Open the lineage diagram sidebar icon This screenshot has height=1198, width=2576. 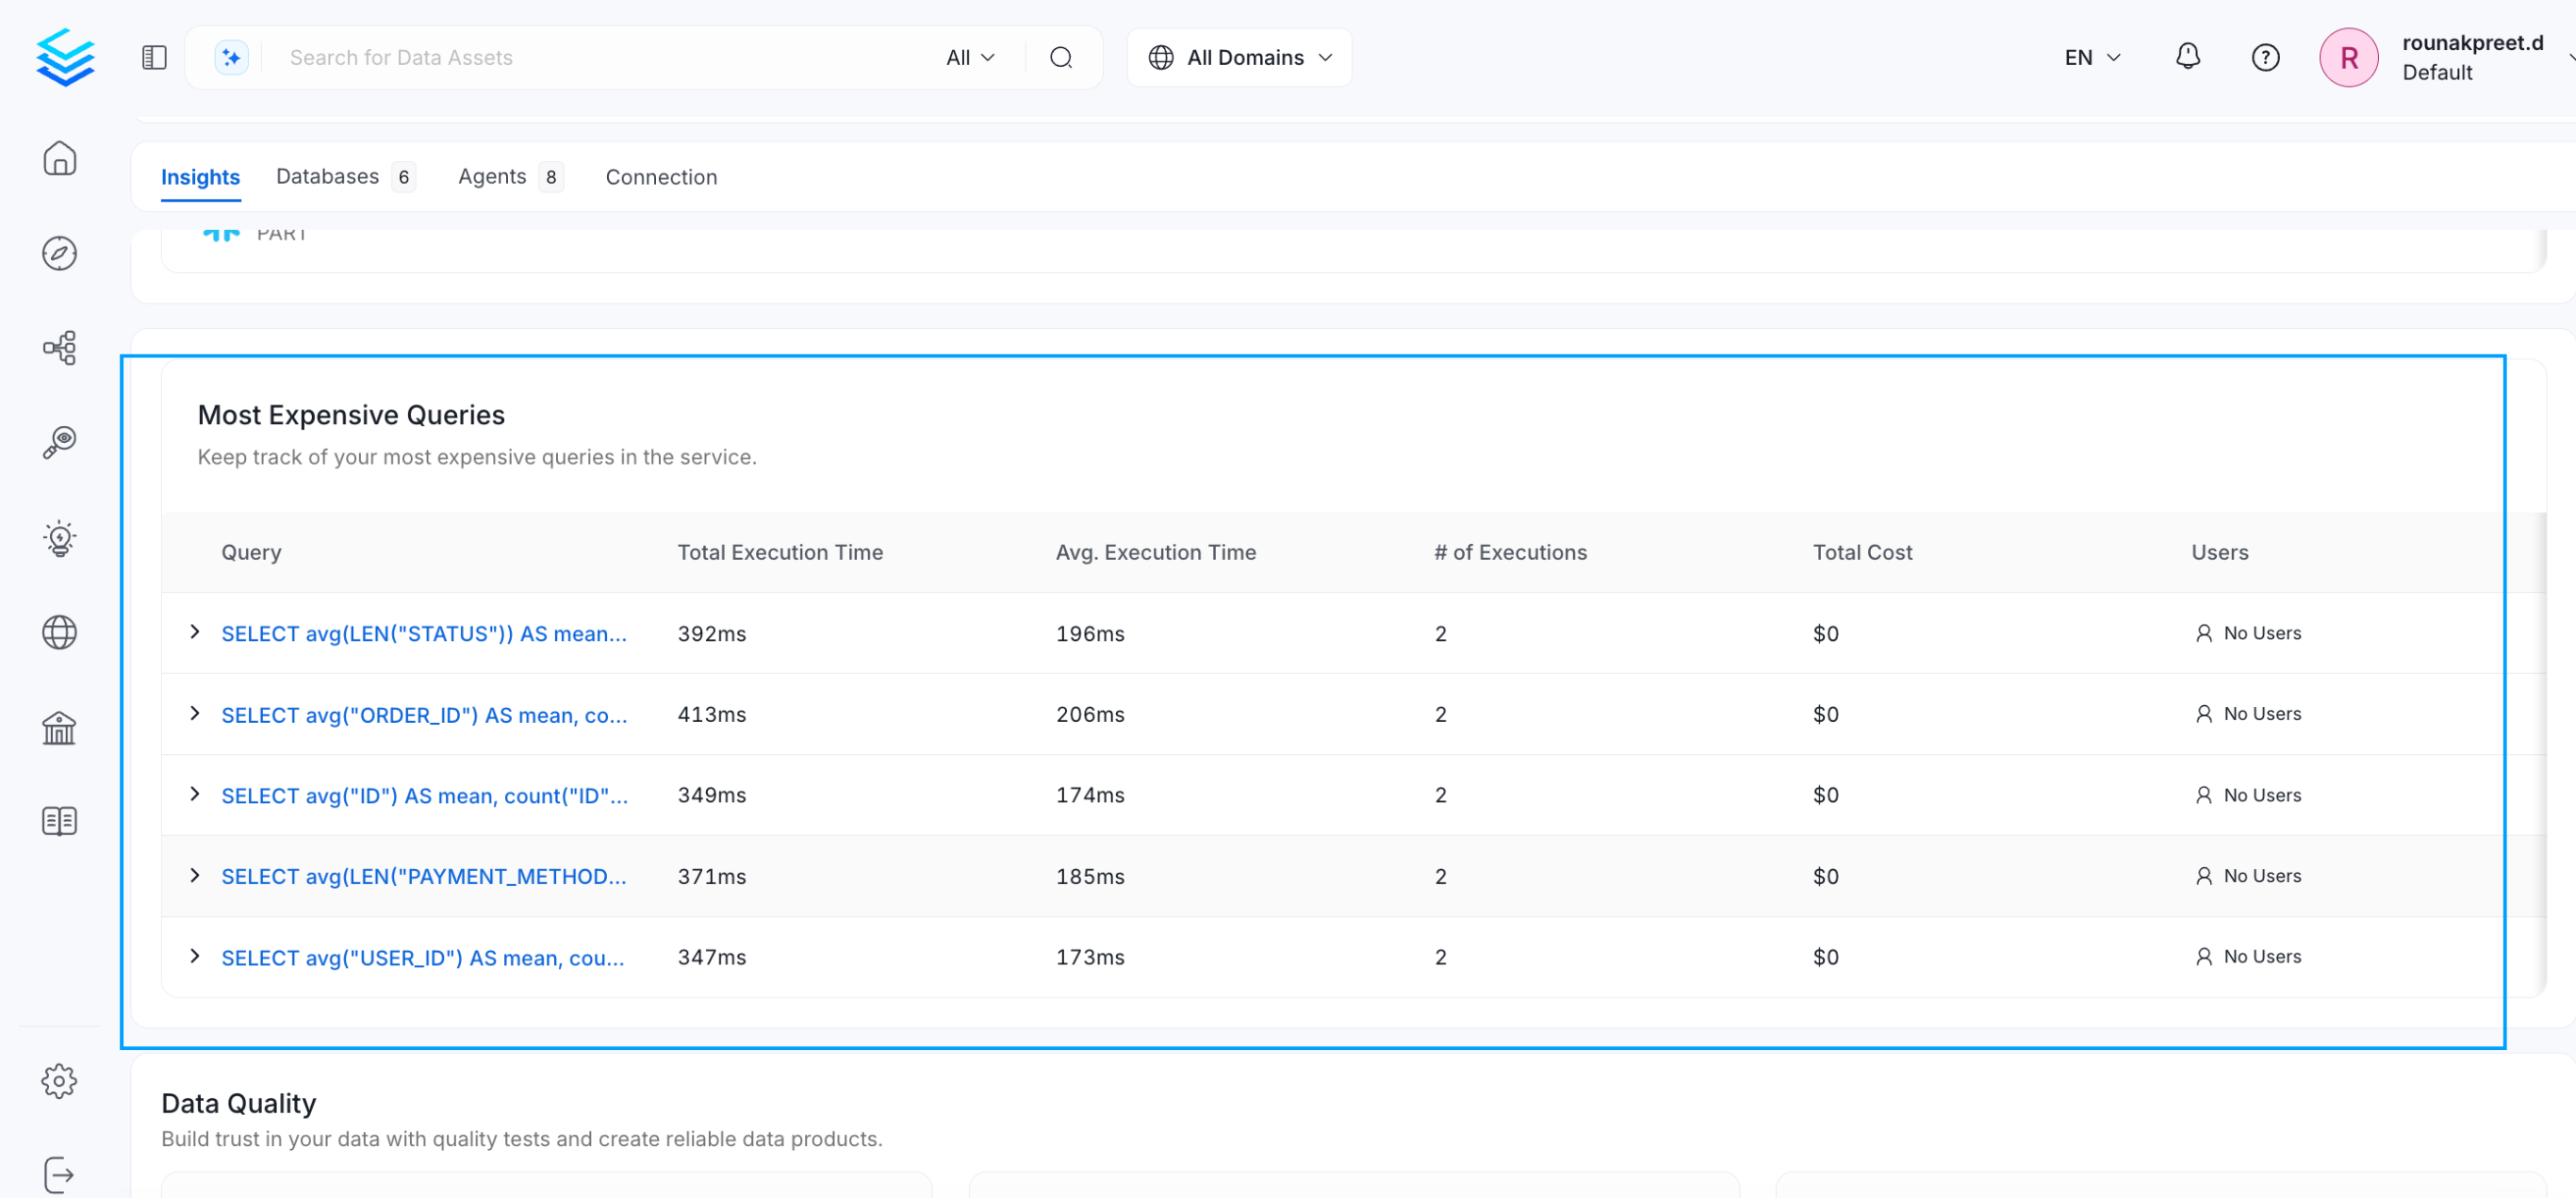tap(60, 347)
